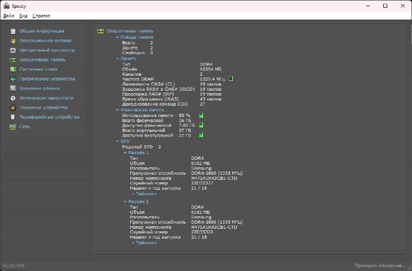This screenshot has height=271, width=412.
Task: Open Общая информация section
Action: [x=42, y=31]
